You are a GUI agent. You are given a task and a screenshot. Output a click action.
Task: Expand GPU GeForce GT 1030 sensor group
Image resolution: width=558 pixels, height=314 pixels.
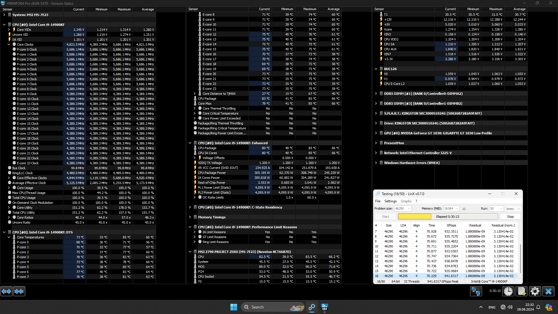click(376, 133)
